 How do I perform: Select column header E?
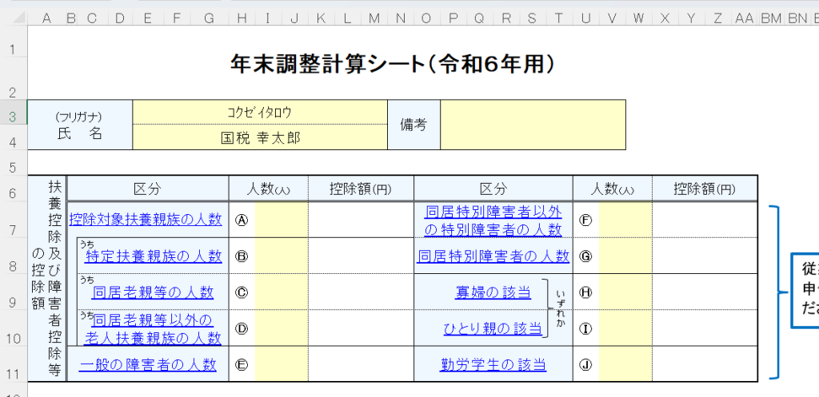(148, 18)
